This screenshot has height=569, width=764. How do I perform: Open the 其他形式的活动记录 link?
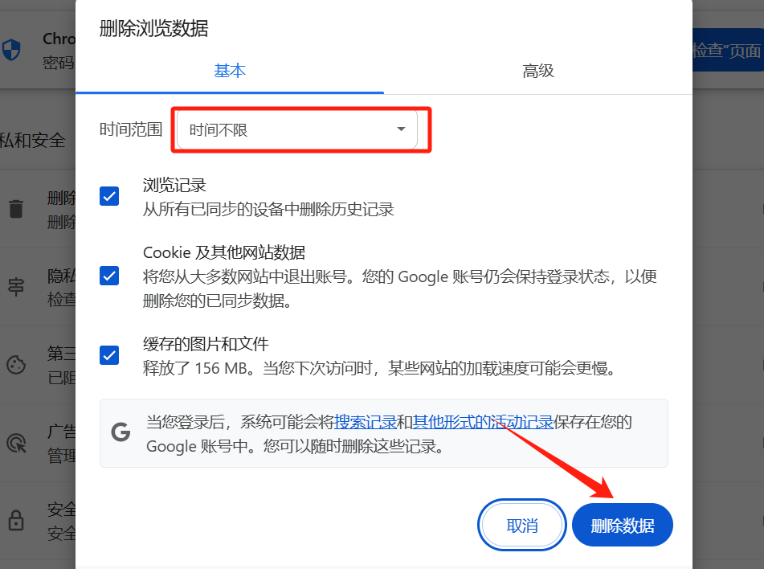(483, 422)
